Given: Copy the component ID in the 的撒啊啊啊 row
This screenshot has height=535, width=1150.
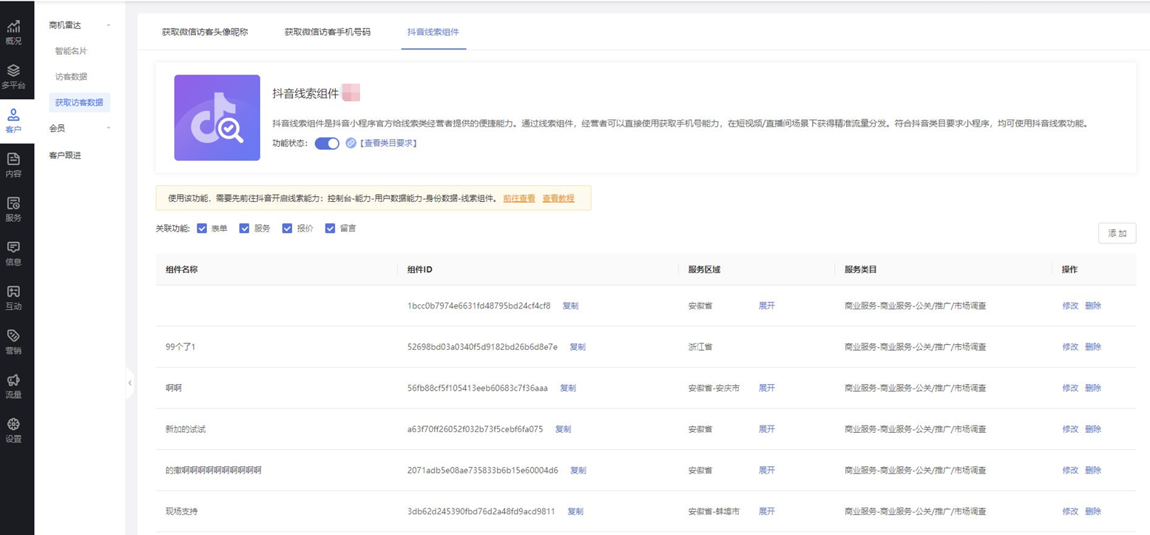Looking at the screenshot, I should tap(578, 470).
